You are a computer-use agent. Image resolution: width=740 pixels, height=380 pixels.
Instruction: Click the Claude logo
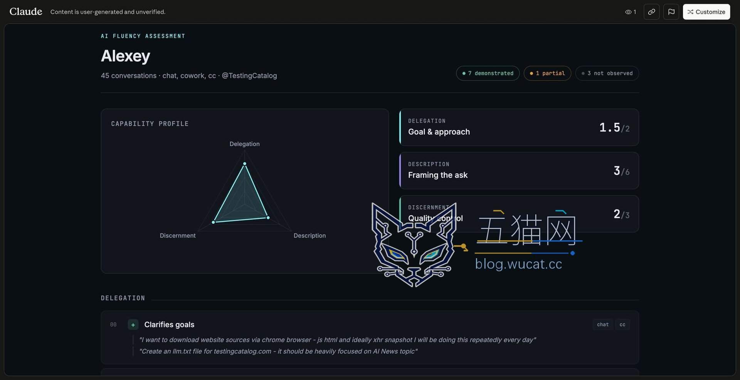tap(26, 12)
